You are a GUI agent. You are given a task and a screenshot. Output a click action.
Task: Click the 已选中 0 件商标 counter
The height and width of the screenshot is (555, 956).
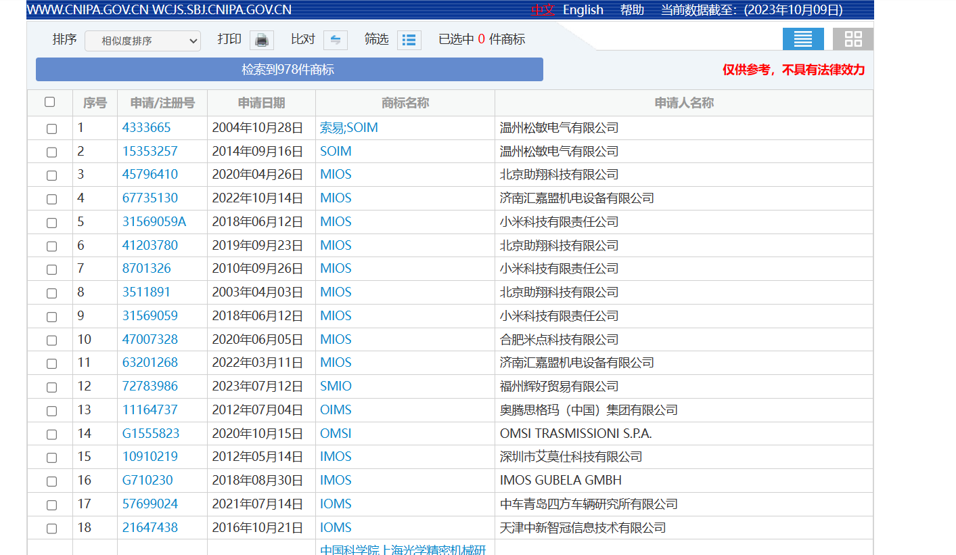(x=482, y=39)
